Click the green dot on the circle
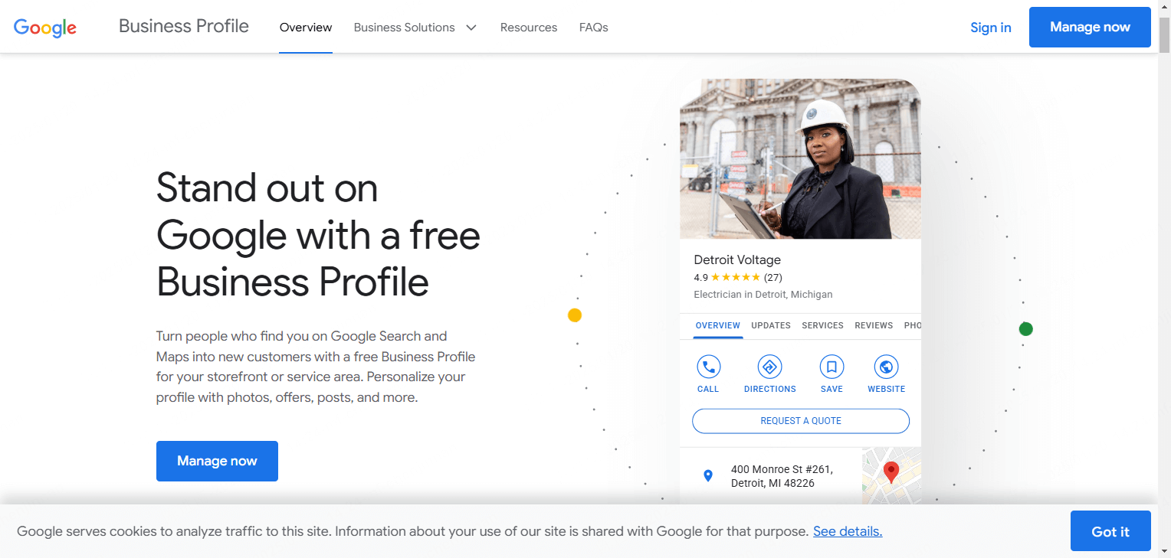Image resolution: width=1171 pixels, height=558 pixels. (x=1026, y=329)
